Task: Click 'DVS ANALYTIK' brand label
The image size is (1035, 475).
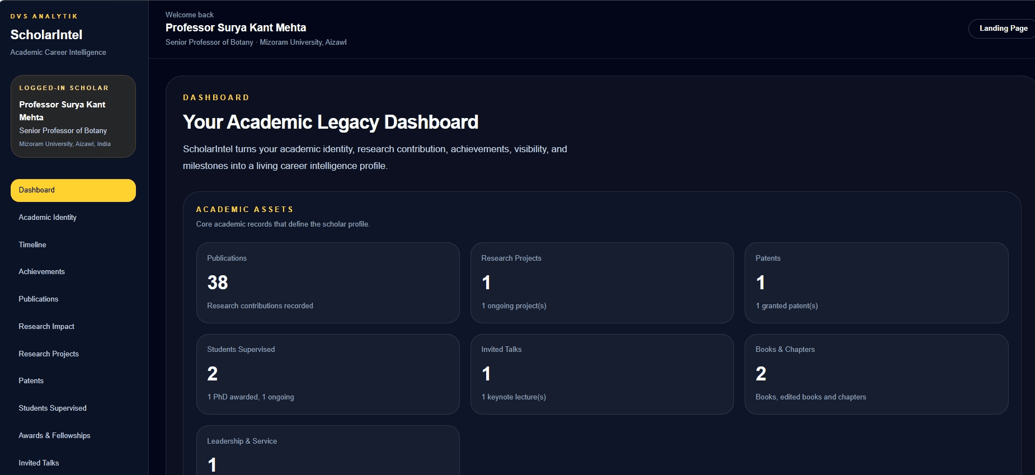Action: coord(44,16)
